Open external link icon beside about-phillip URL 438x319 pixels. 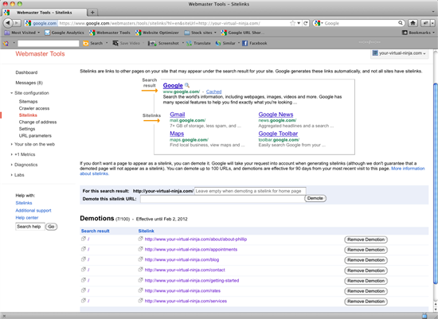pos(140,239)
